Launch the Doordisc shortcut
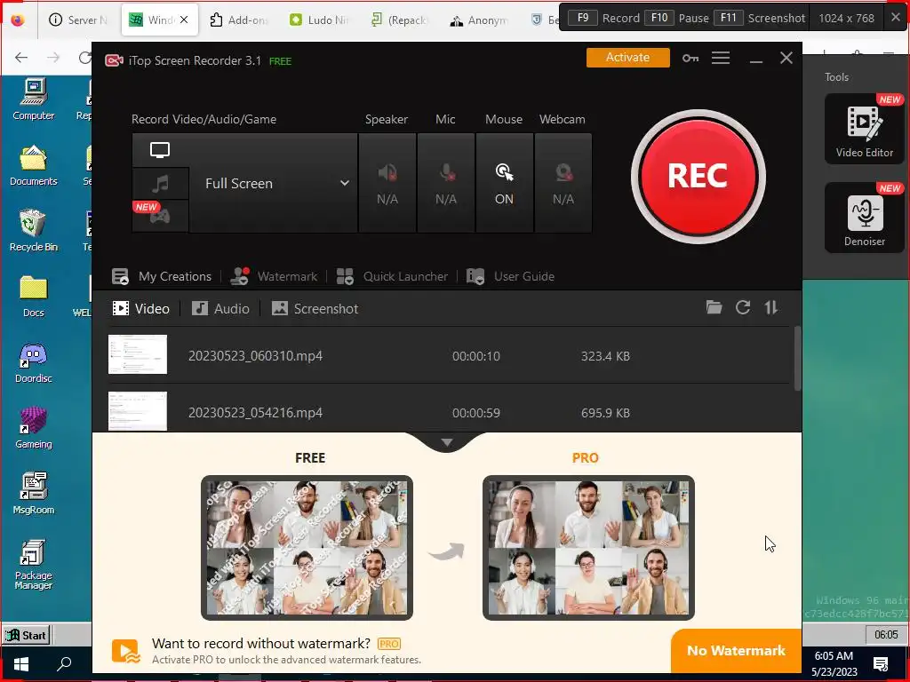910x682 pixels. pyautogui.click(x=34, y=362)
